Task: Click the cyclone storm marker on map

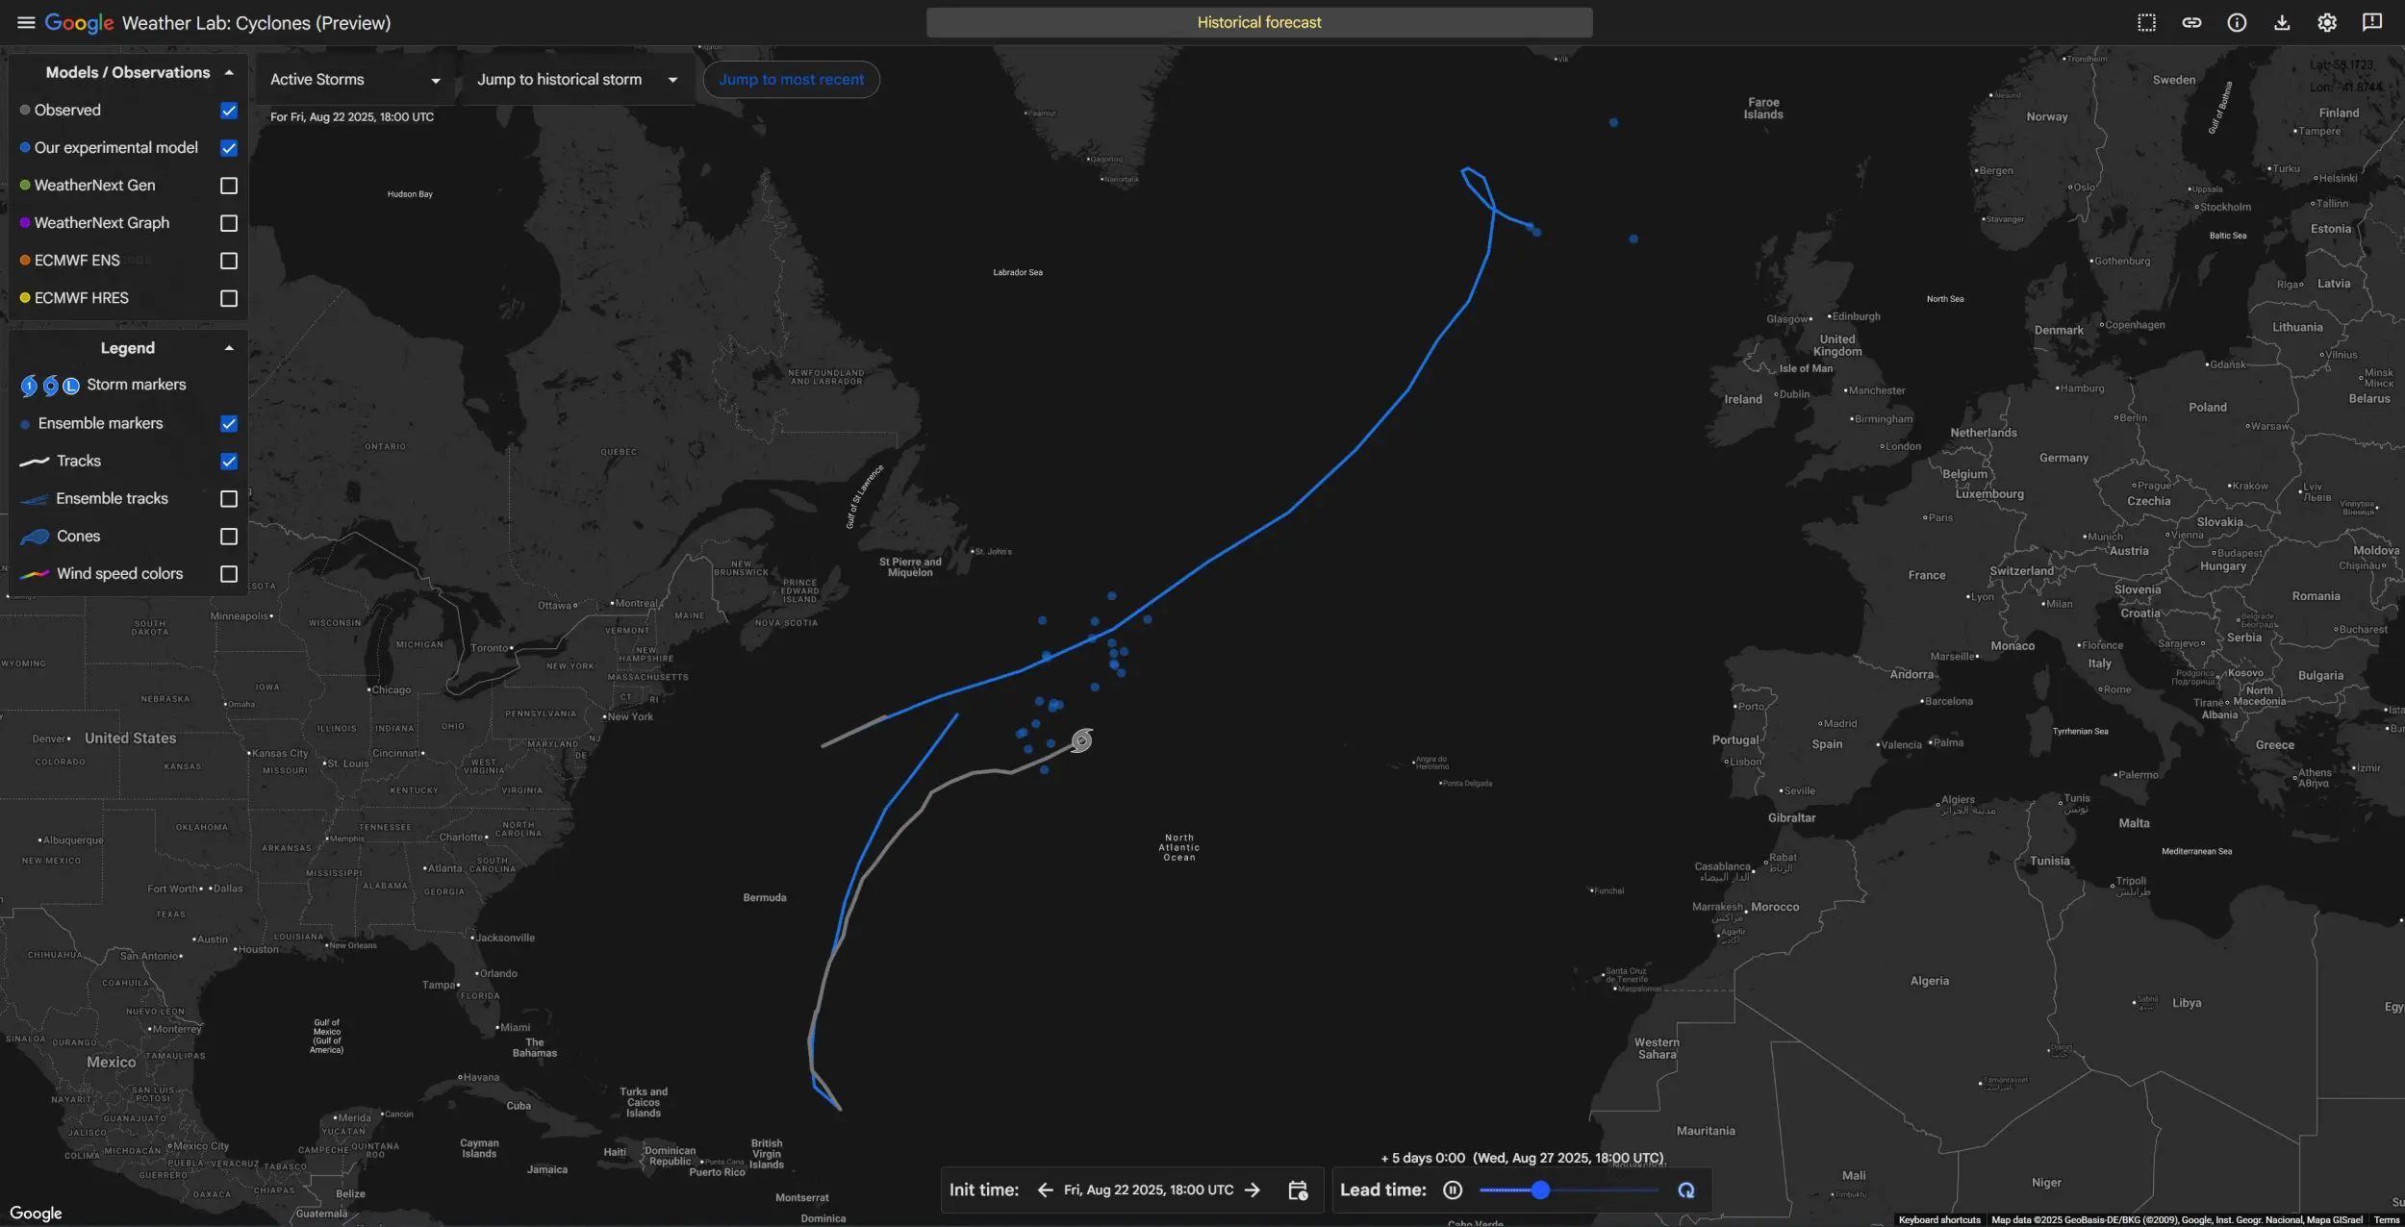Action: 1081,739
